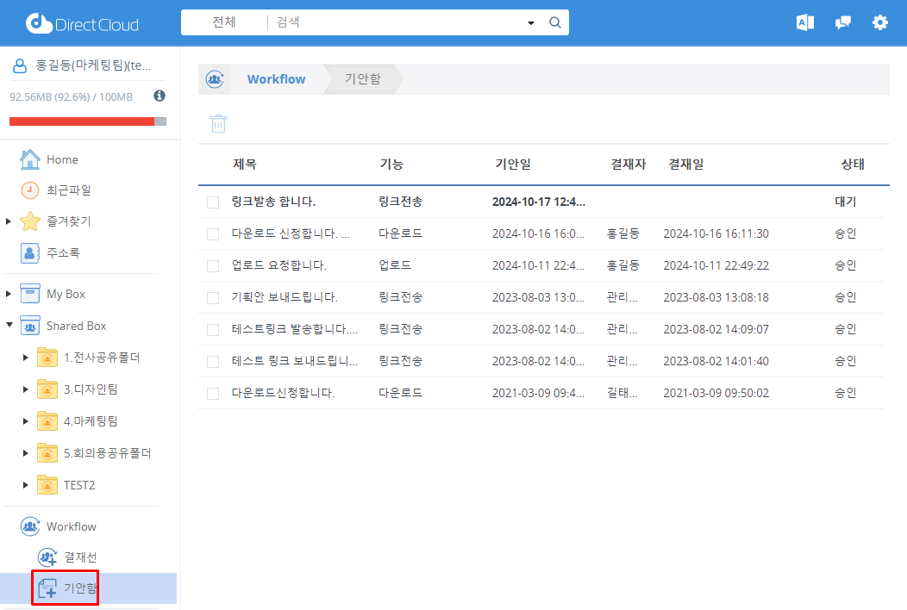Image resolution: width=907 pixels, height=610 pixels.
Task: Open the chat messages icon
Action: tap(842, 23)
